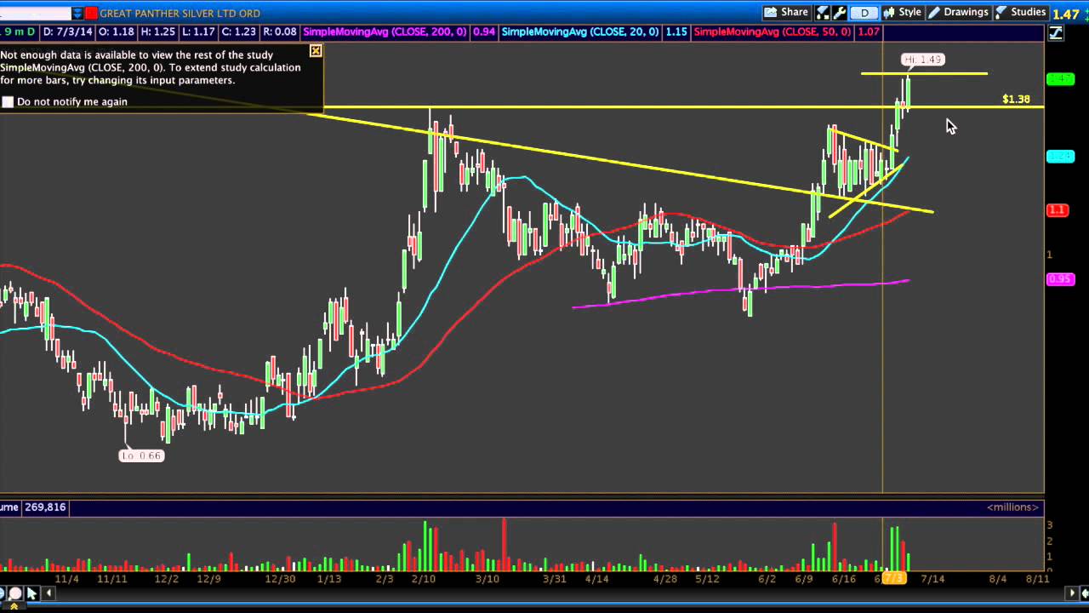Click the 'C: 1.23' close price readout

tap(238, 32)
